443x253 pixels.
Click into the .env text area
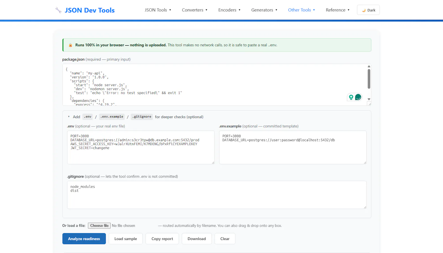(x=141, y=148)
